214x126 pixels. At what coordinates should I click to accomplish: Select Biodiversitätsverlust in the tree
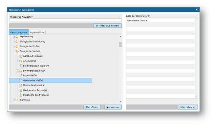(34, 71)
